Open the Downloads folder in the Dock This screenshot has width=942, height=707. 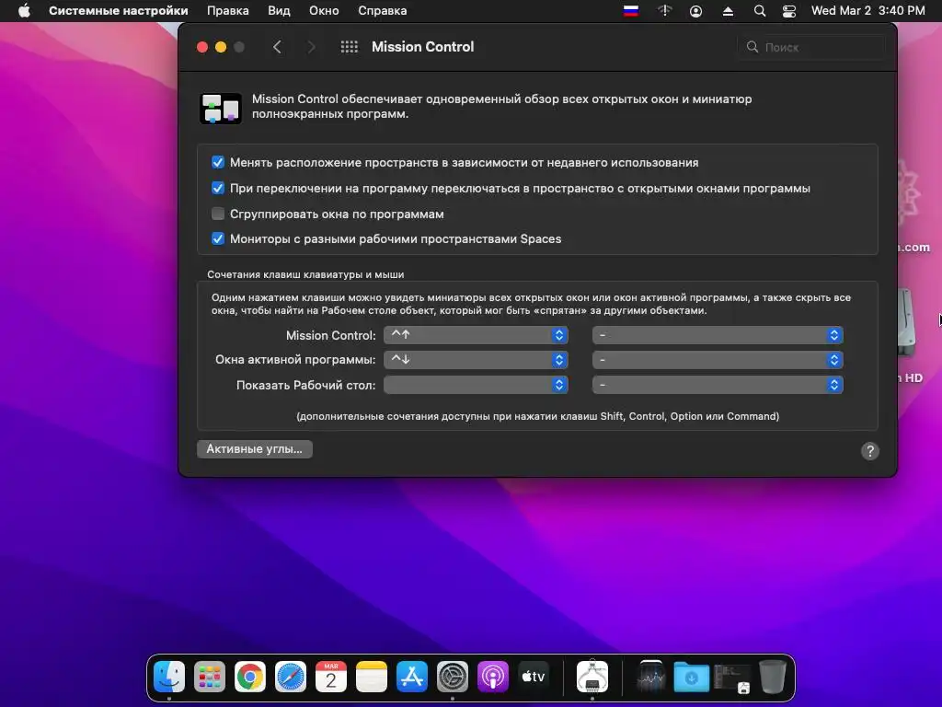click(692, 677)
